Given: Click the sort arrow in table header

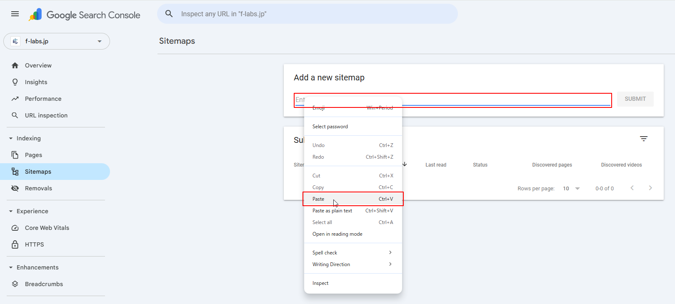Looking at the screenshot, I should [x=405, y=164].
